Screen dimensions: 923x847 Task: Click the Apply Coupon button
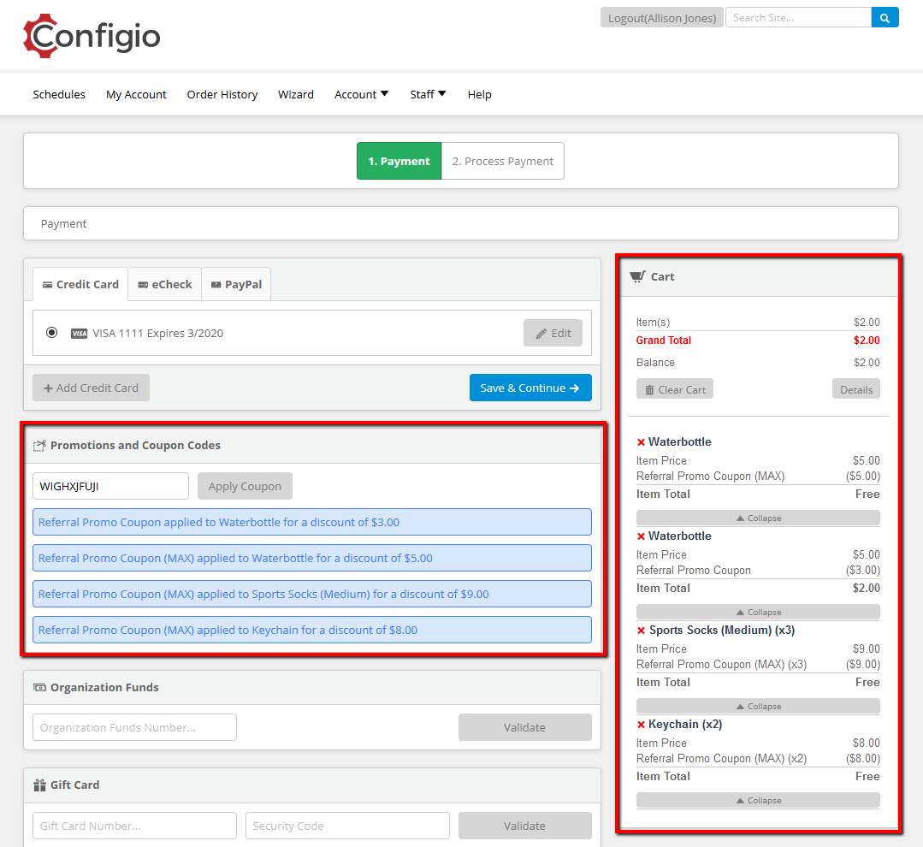point(245,486)
